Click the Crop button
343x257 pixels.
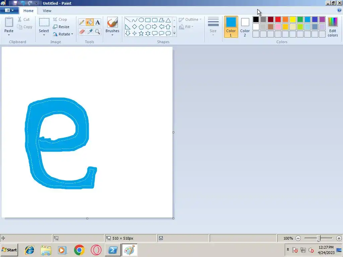[x=60, y=19]
